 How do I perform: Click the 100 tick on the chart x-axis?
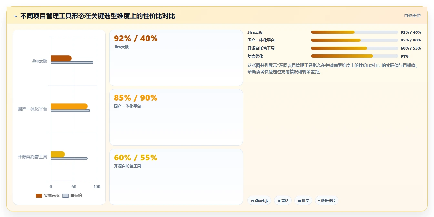point(97,187)
